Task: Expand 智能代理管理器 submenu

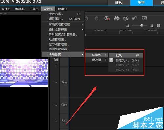Action: point(63,24)
